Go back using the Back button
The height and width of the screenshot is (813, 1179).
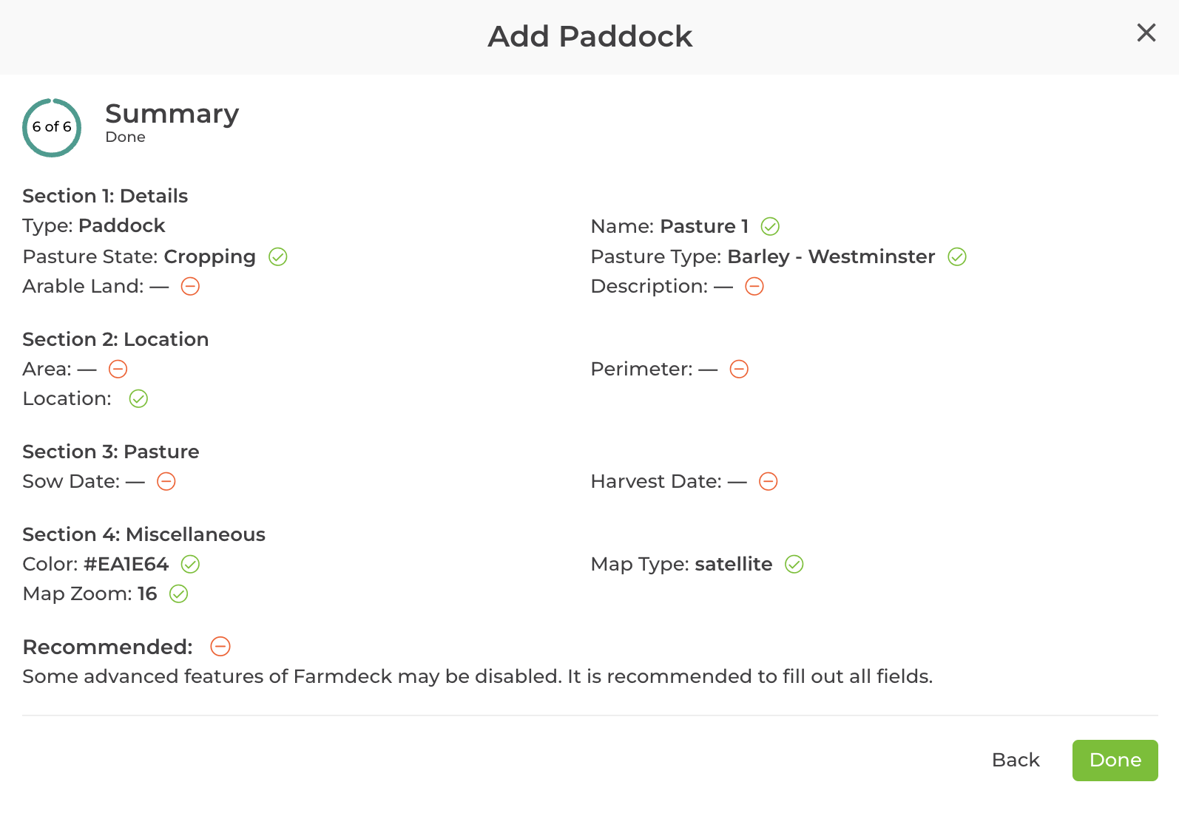pos(1015,760)
